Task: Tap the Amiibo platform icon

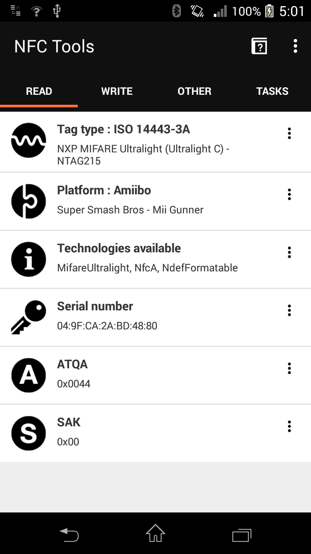Action: 29,201
